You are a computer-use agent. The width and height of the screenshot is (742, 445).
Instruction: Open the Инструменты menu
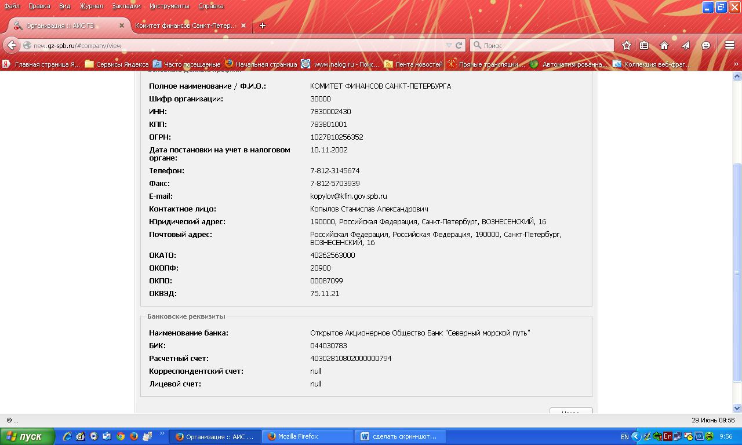click(169, 6)
